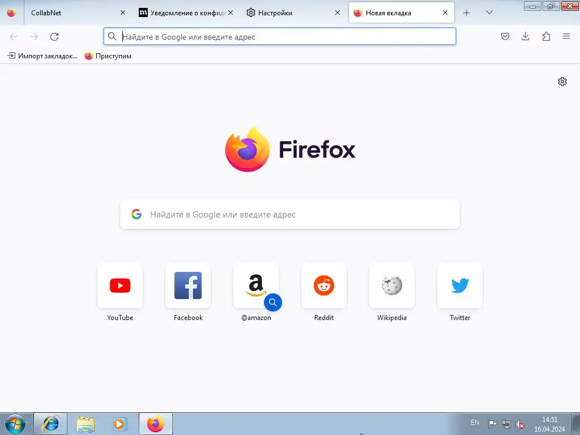Viewport: 580px width, 435px height.
Task: Click the Firefox taskbar button
Action: (155, 424)
